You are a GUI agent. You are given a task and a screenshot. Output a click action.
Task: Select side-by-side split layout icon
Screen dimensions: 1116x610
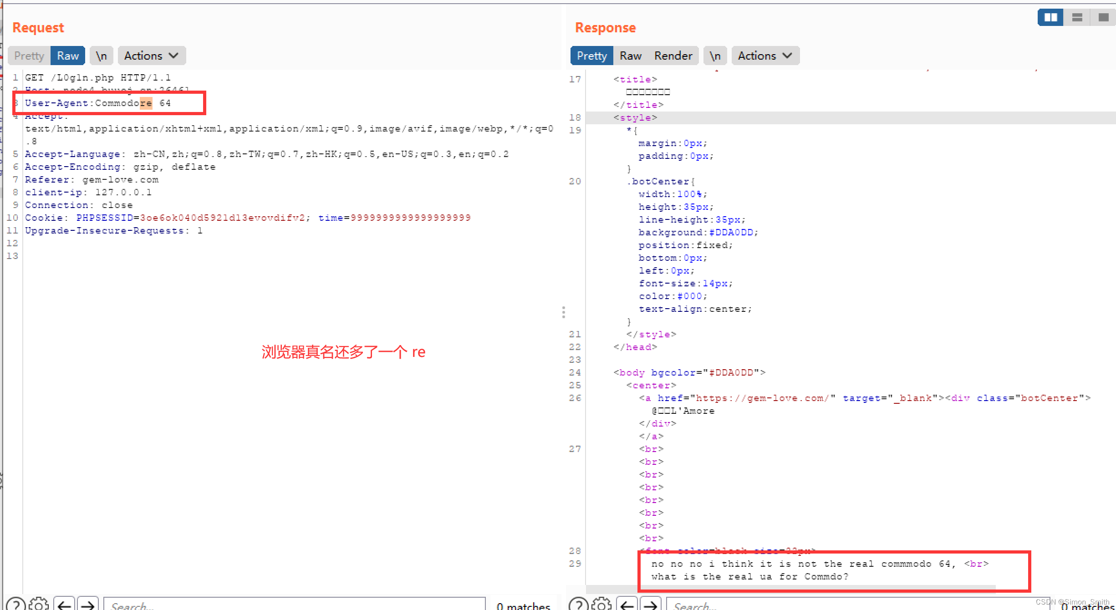pos(1050,18)
